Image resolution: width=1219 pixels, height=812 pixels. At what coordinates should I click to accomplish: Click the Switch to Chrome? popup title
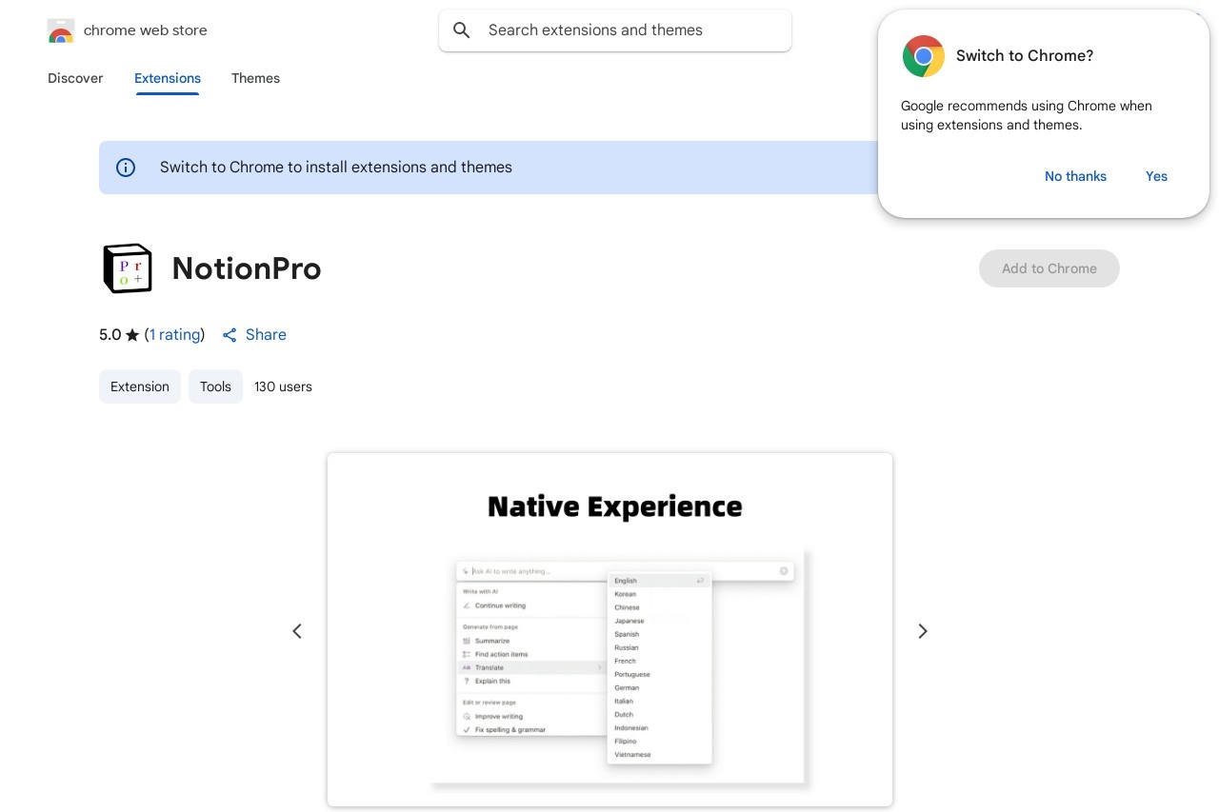pyautogui.click(x=1025, y=56)
